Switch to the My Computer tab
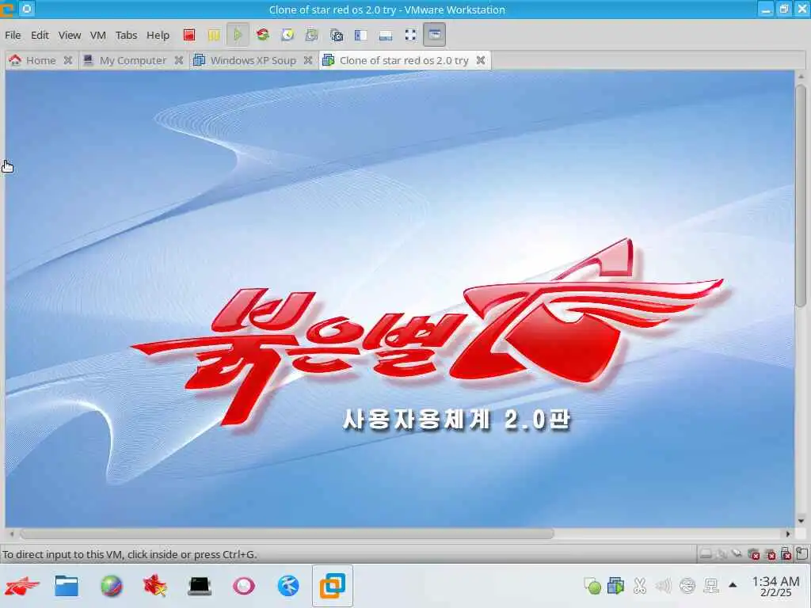811x608 pixels. coord(133,60)
